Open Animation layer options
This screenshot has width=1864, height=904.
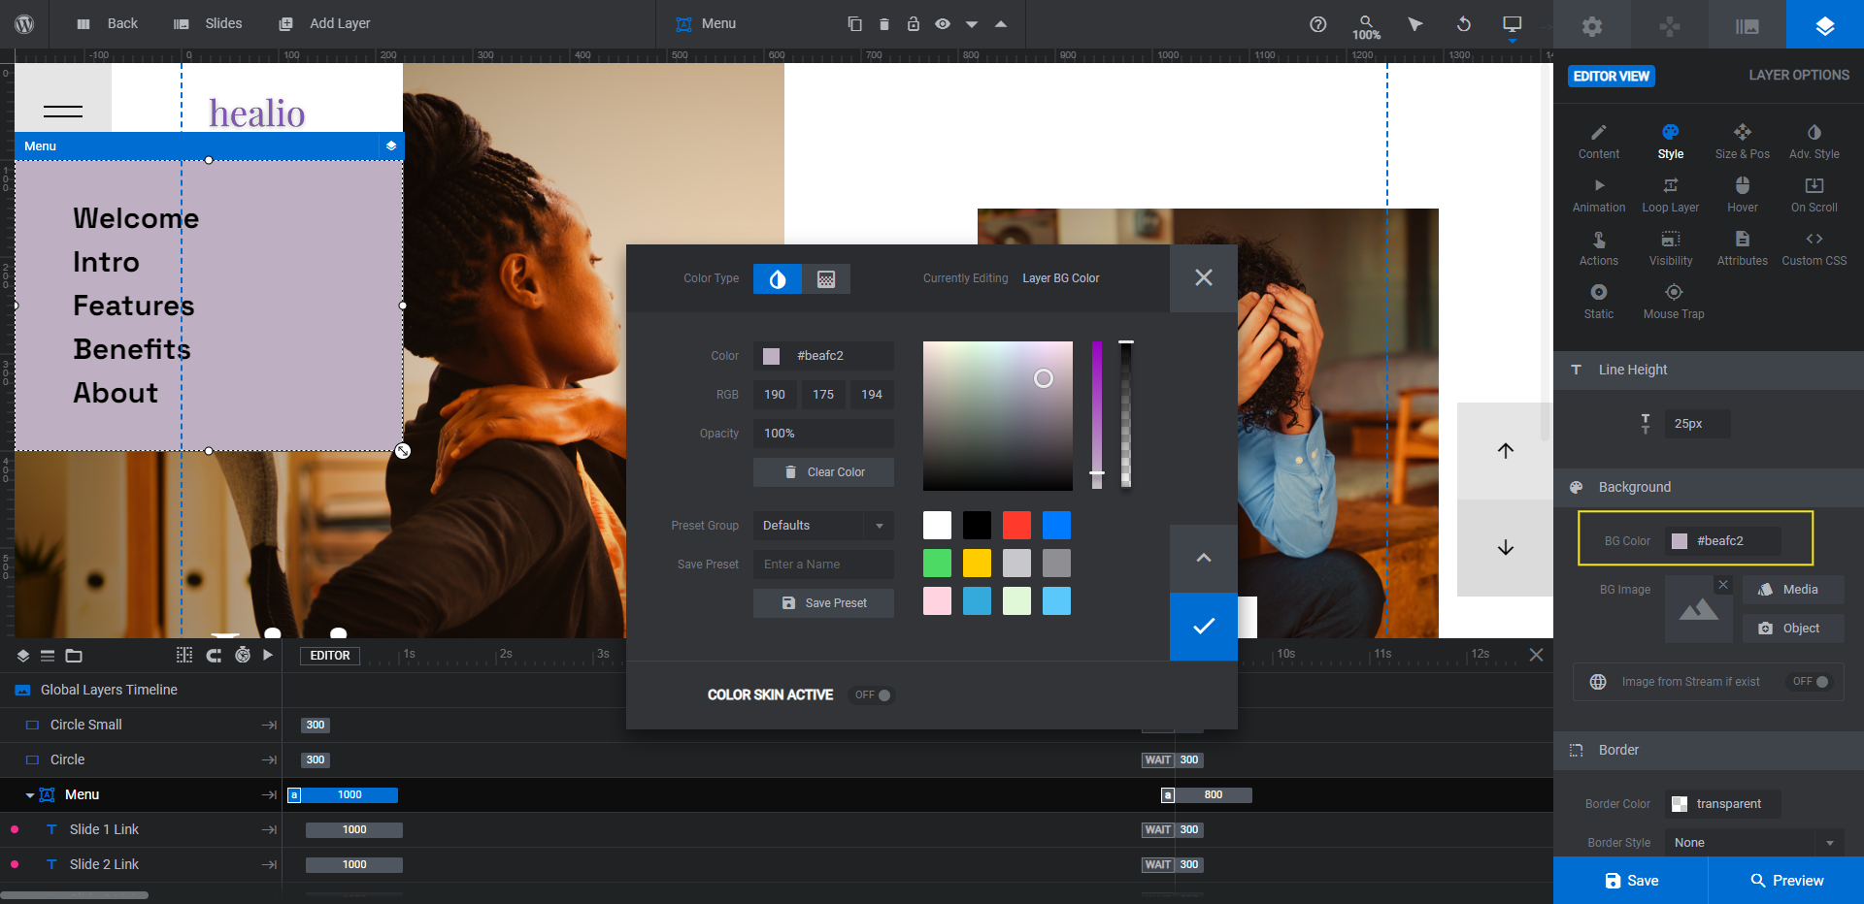coord(1599,195)
